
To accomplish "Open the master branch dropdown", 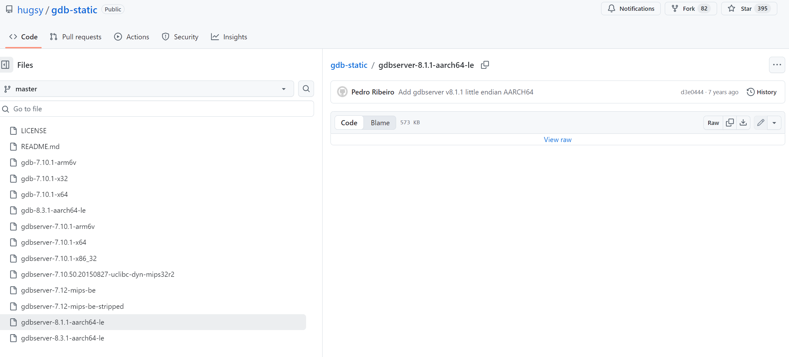I will [146, 89].
